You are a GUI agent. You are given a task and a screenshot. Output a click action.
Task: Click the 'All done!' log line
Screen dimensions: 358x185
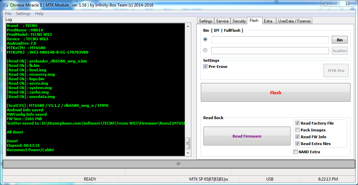(15, 132)
